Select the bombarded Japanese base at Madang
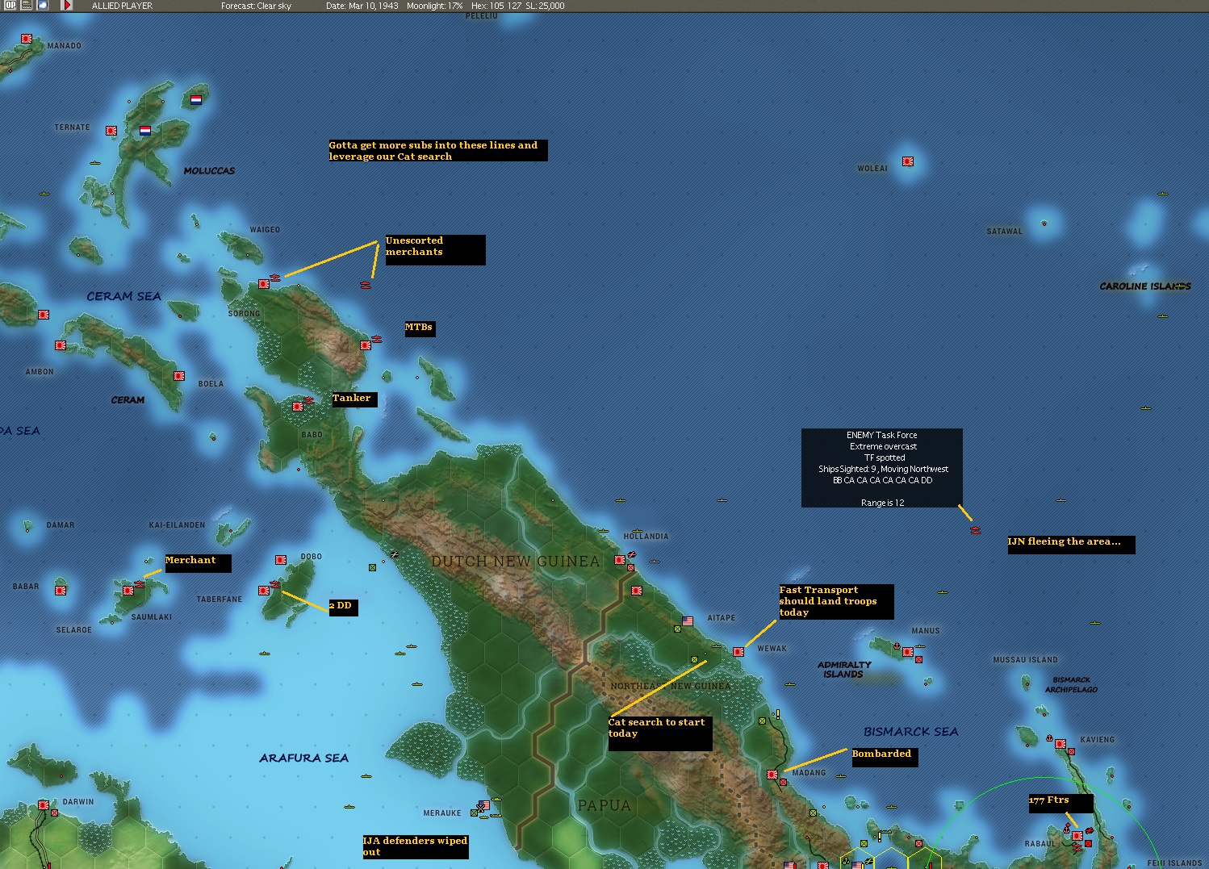 tap(772, 775)
